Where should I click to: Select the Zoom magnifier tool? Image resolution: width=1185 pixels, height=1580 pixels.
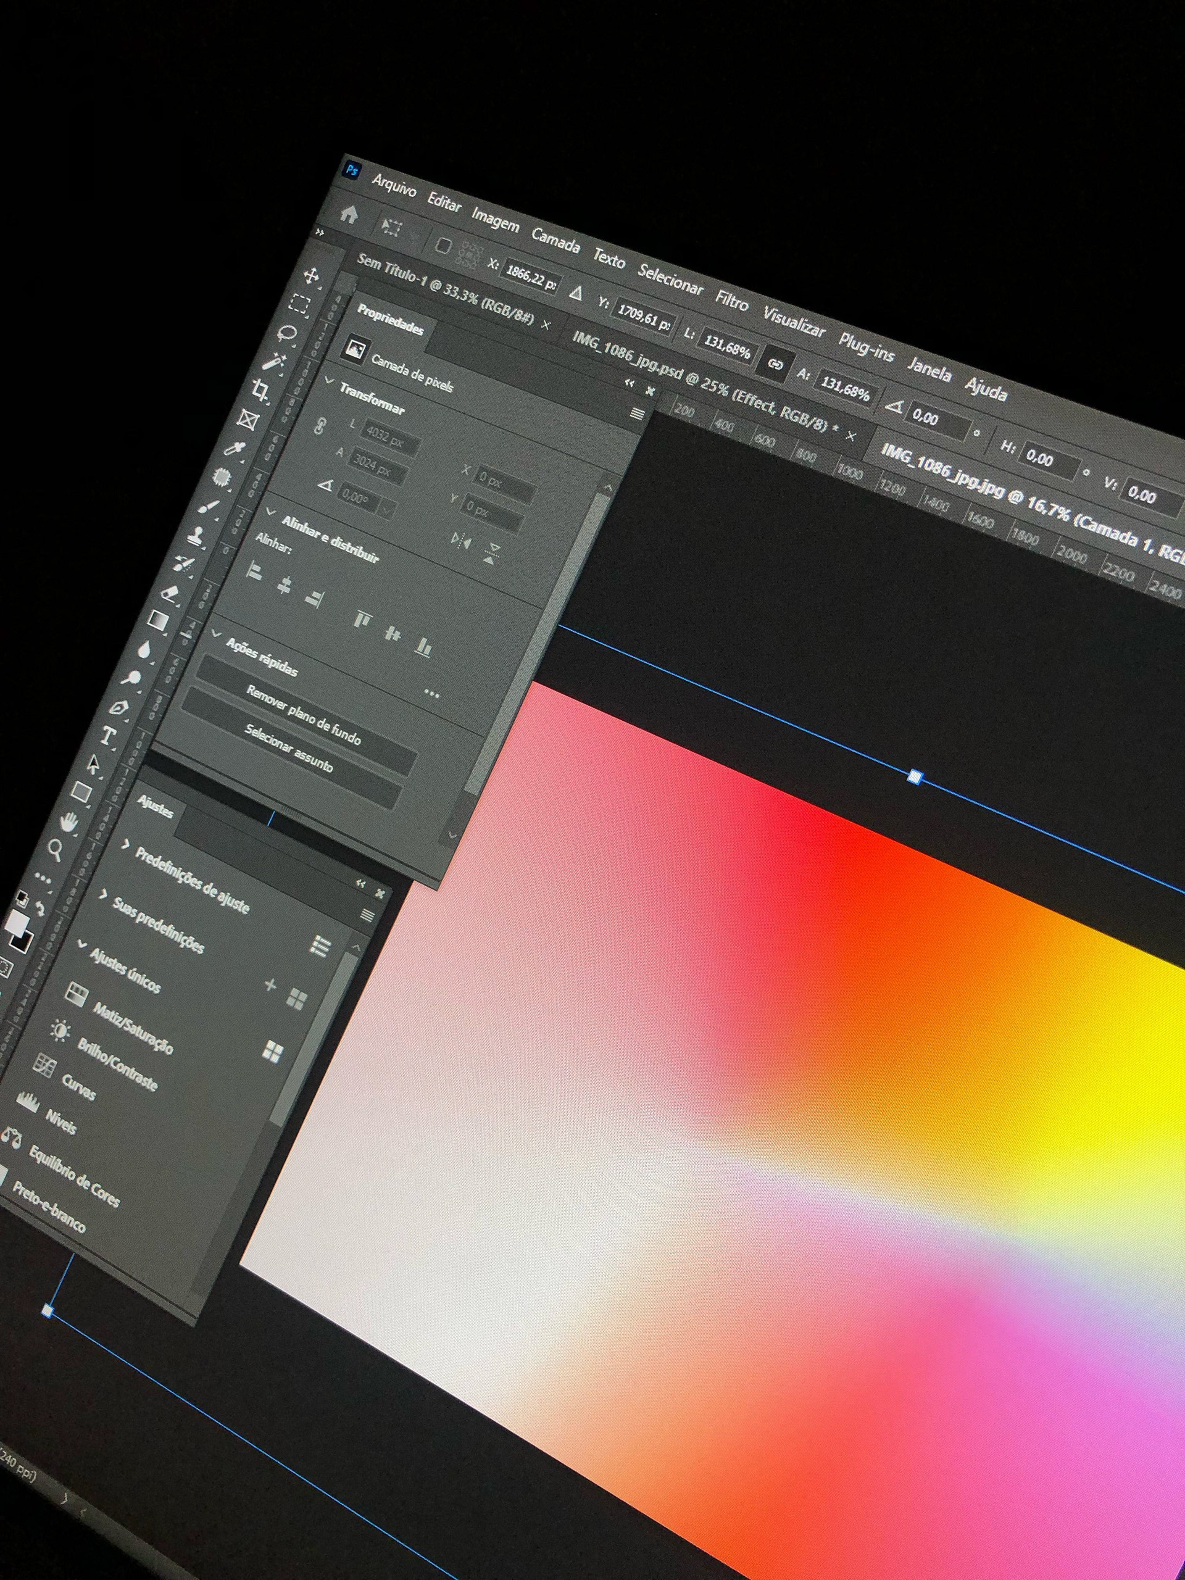pos(54,850)
